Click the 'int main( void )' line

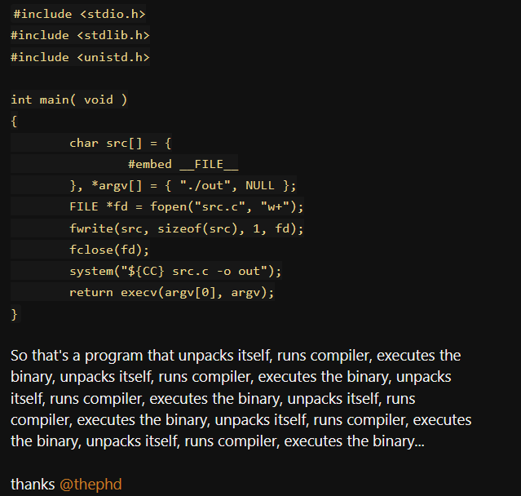click(x=69, y=100)
